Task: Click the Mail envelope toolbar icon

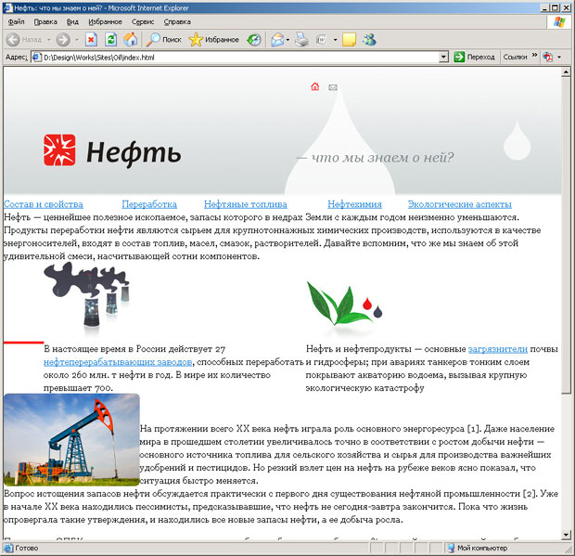Action: click(277, 39)
